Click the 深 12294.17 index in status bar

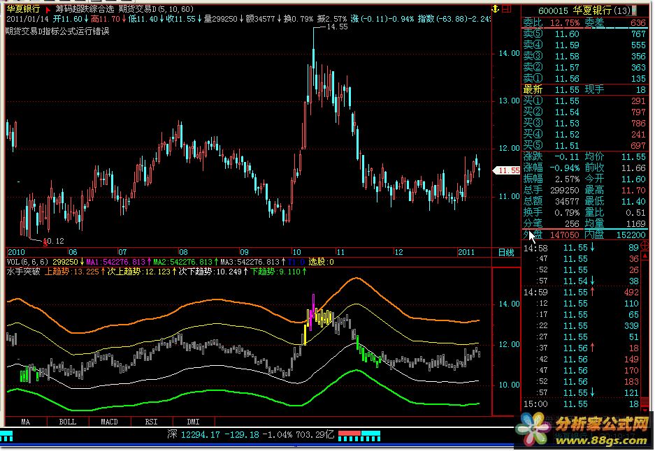pyautogui.click(x=193, y=435)
